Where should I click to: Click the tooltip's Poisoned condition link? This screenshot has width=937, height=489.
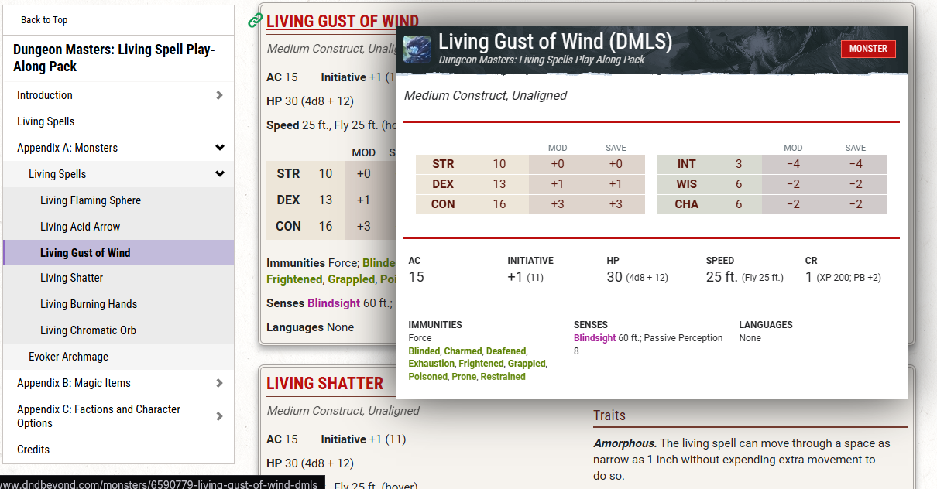(x=428, y=377)
